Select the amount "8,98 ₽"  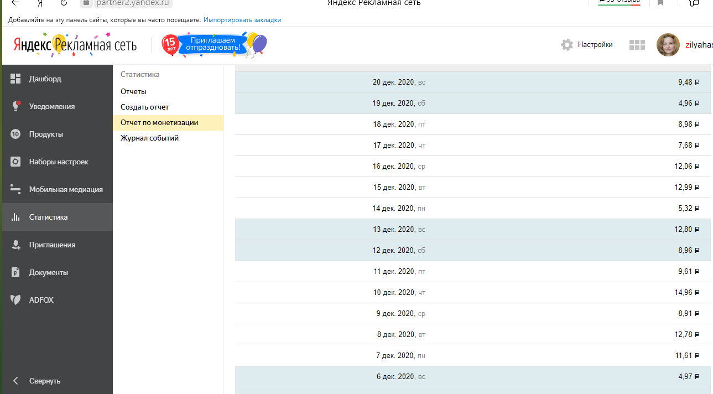click(x=689, y=125)
